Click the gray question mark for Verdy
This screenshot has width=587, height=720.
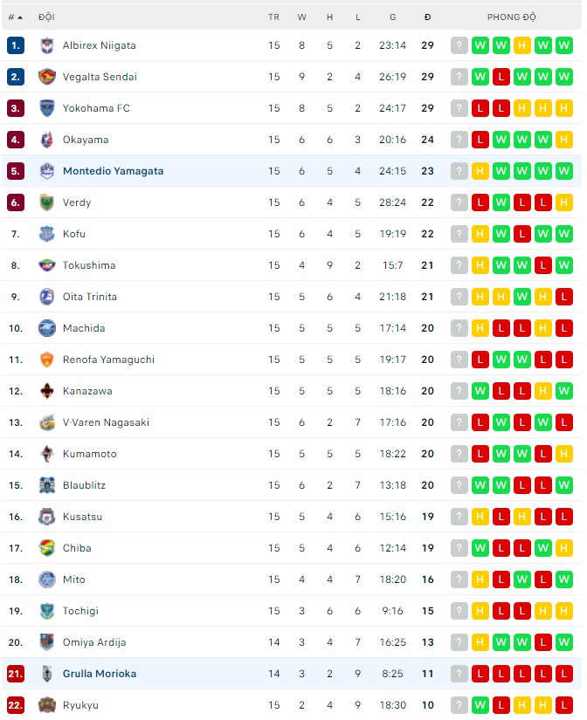click(459, 202)
